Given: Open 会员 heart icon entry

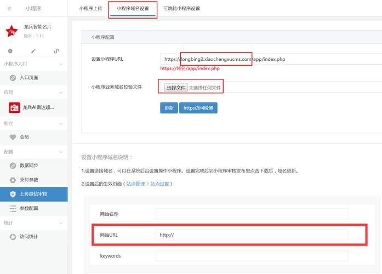Looking at the screenshot, I should pos(13,137).
